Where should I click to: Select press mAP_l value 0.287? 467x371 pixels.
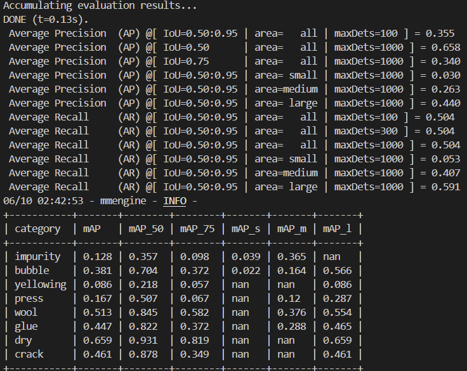pyautogui.click(x=337, y=299)
